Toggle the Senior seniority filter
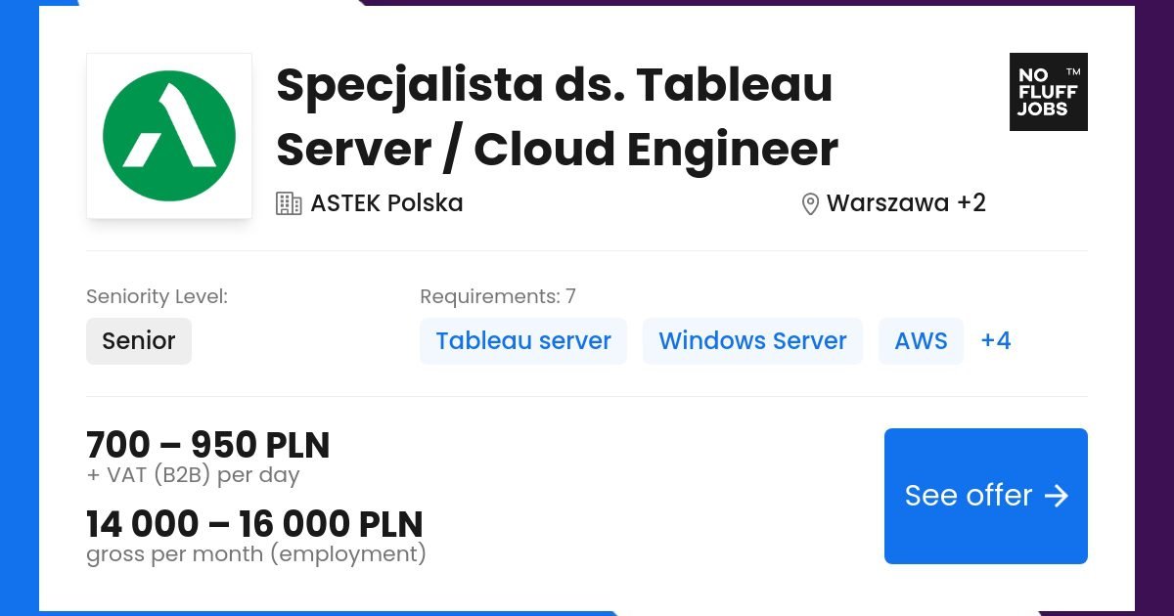This screenshot has height=616, width=1174. click(x=139, y=340)
